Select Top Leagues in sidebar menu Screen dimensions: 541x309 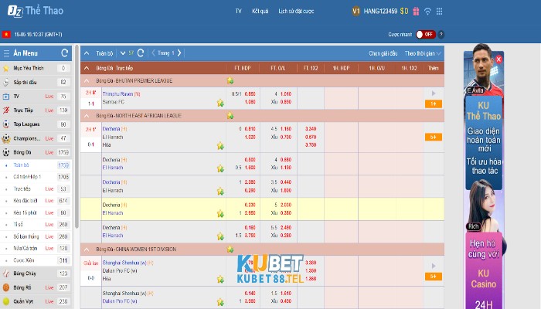pos(36,124)
